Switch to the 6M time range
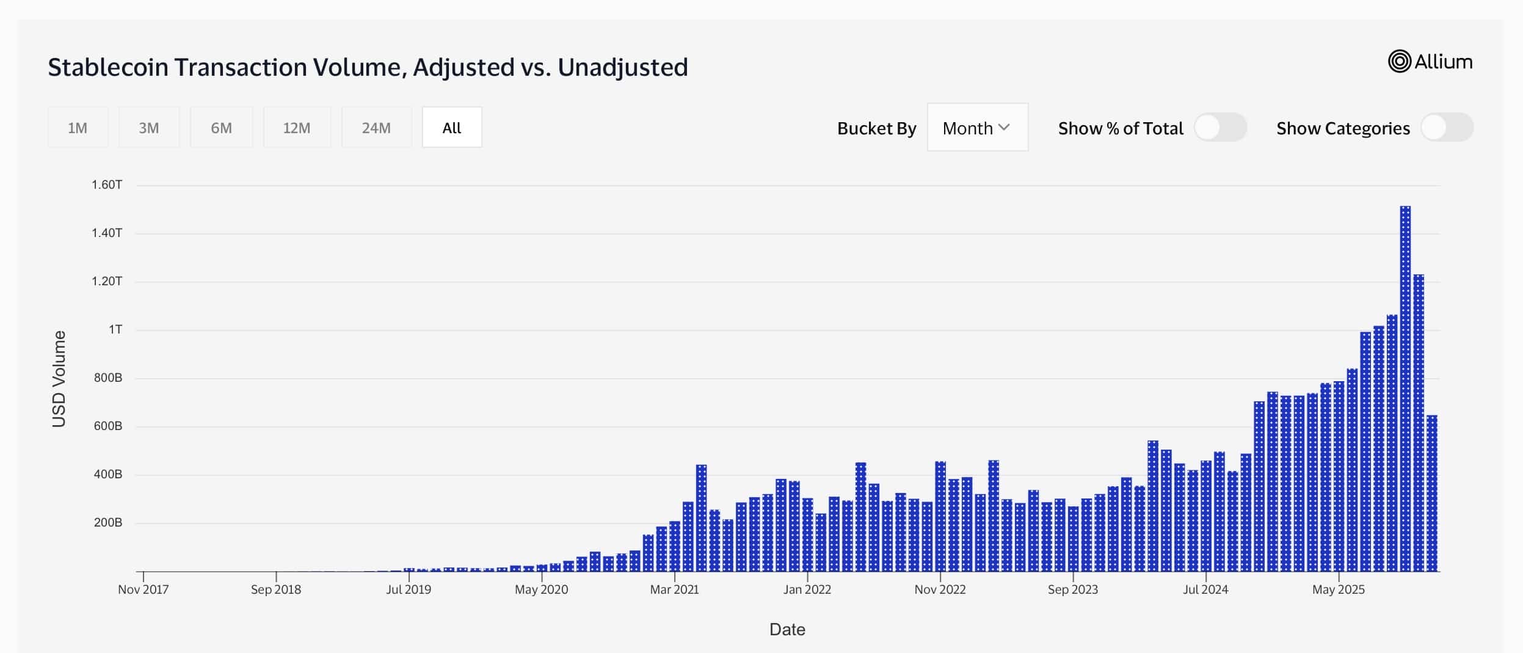 point(221,128)
